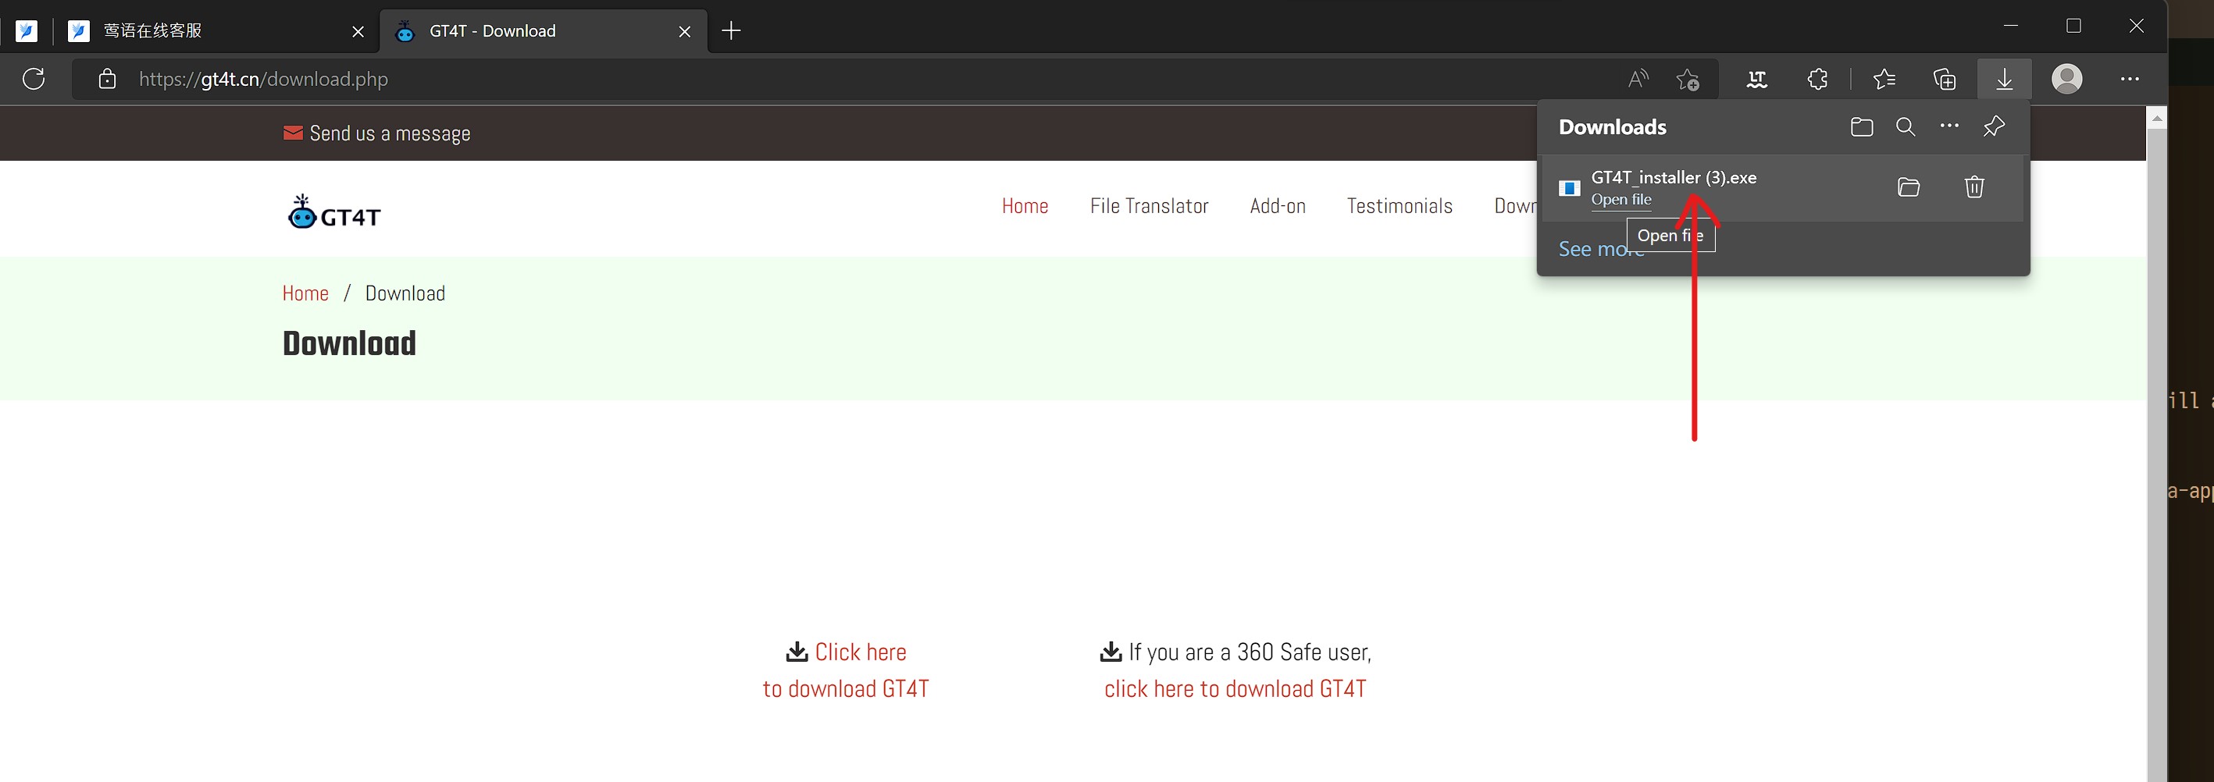This screenshot has width=2214, height=782.
Task: Go to Testimonials page in navigation
Action: click(x=1399, y=206)
